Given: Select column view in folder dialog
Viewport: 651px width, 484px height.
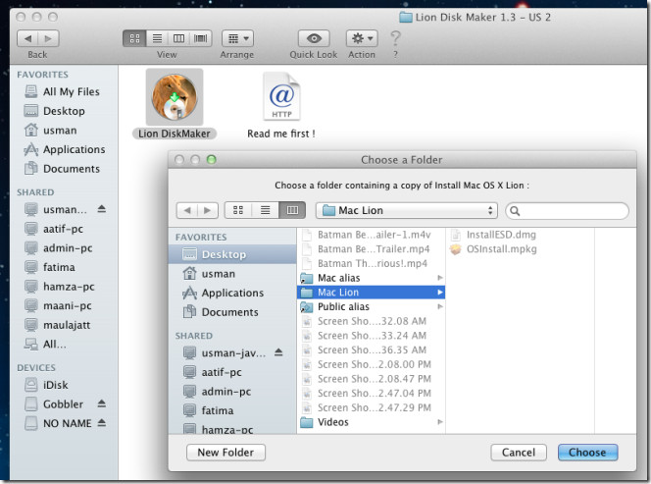Looking at the screenshot, I should click(292, 210).
